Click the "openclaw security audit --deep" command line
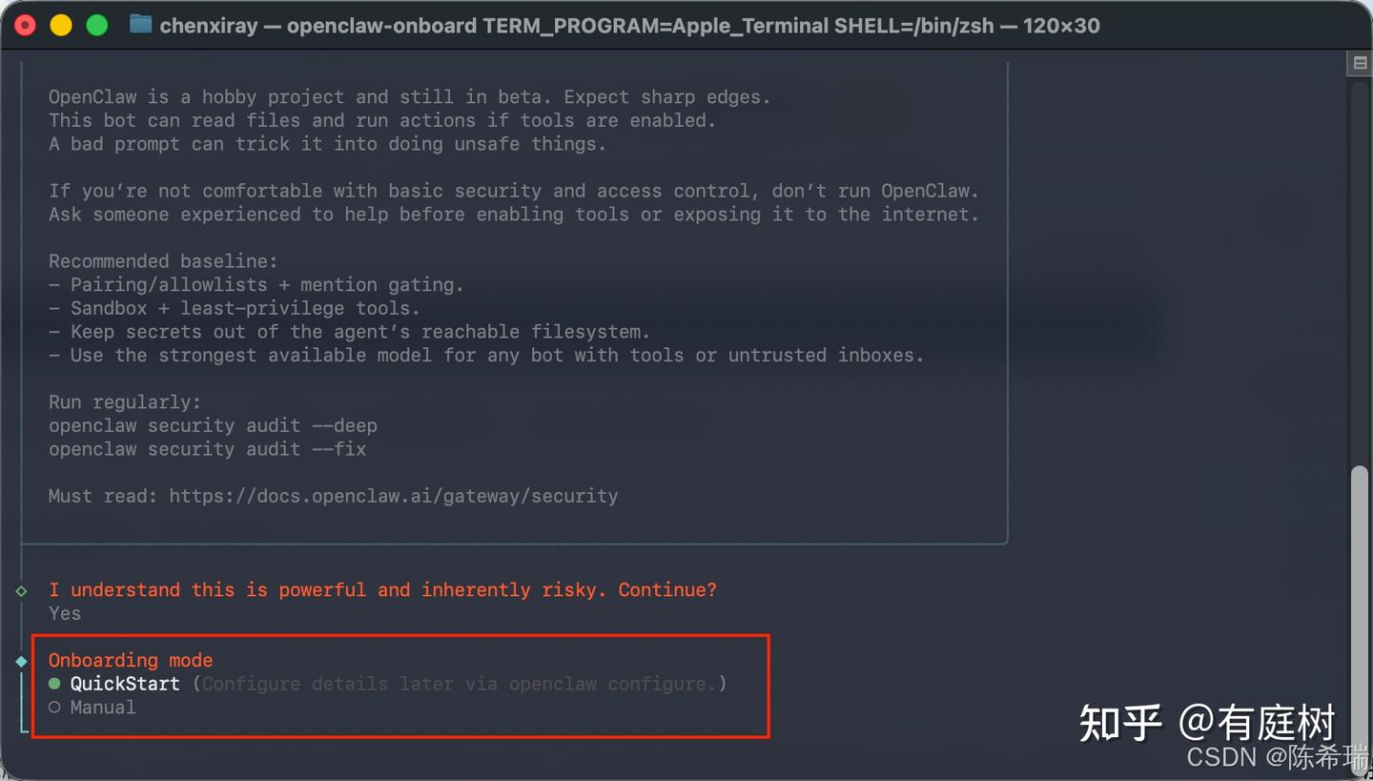Image resolution: width=1373 pixels, height=781 pixels. (213, 425)
